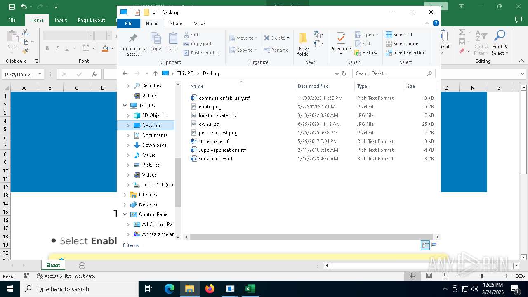Click the History button in Open group
The height and width of the screenshot is (297, 528).
click(x=366, y=53)
